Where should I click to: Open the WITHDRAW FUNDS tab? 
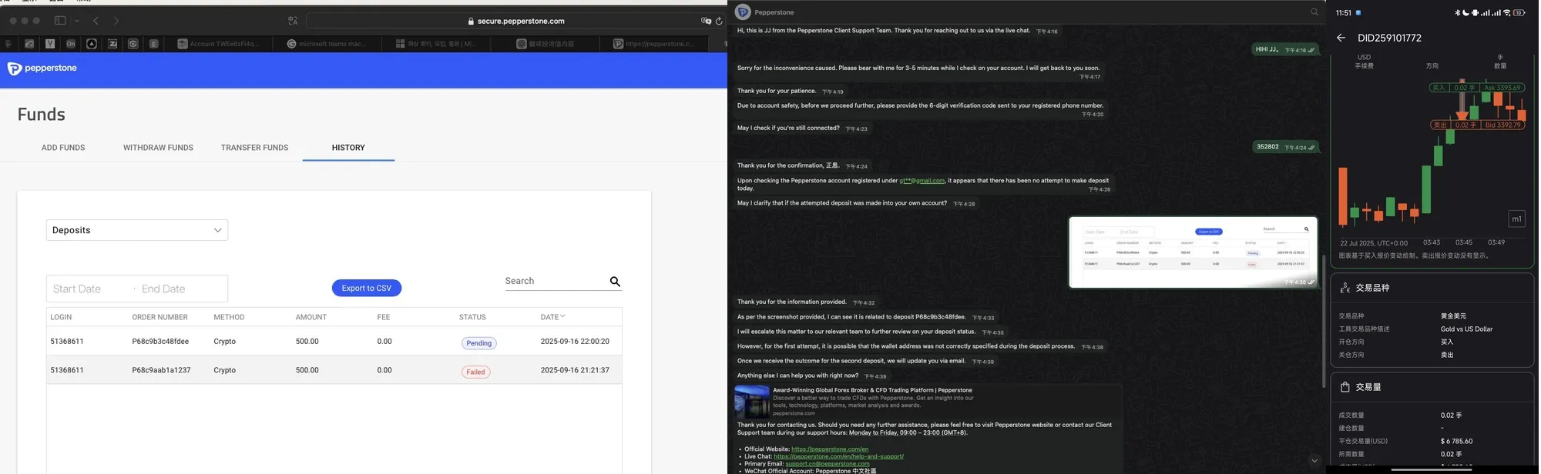[x=158, y=148]
